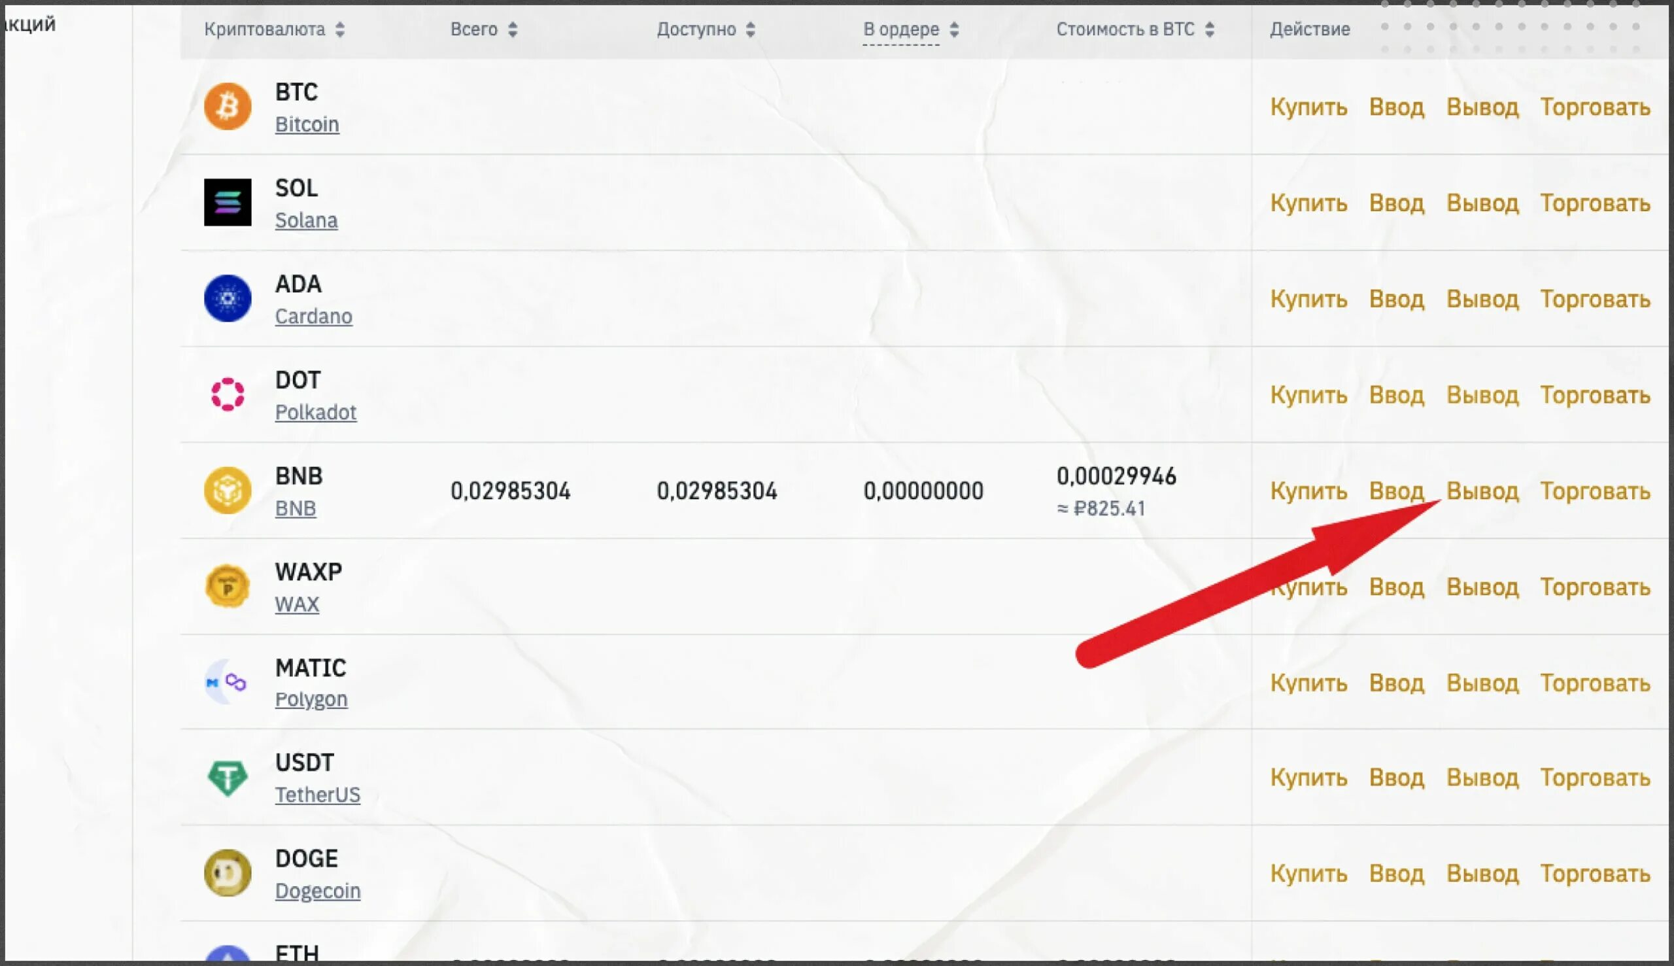Click Вывод in the BNB row
This screenshot has width=1674, height=966.
pyautogui.click(x=1482, y=492)
